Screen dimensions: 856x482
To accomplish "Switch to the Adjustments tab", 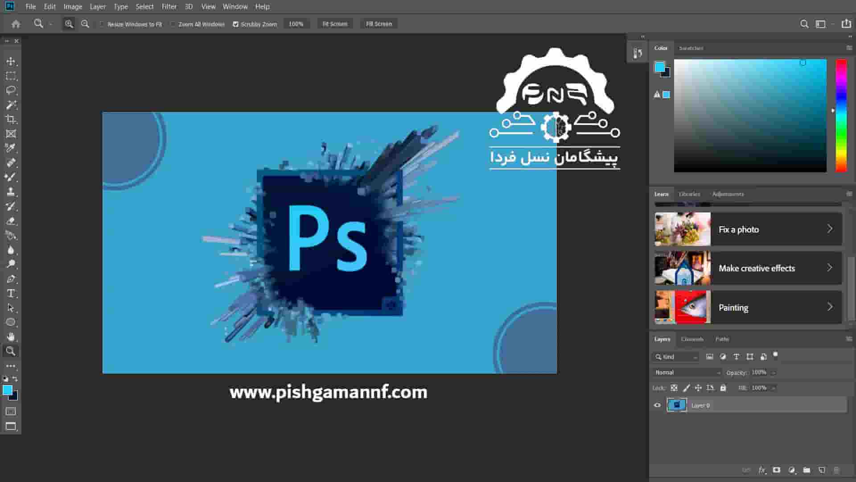I will coord(728,194).
